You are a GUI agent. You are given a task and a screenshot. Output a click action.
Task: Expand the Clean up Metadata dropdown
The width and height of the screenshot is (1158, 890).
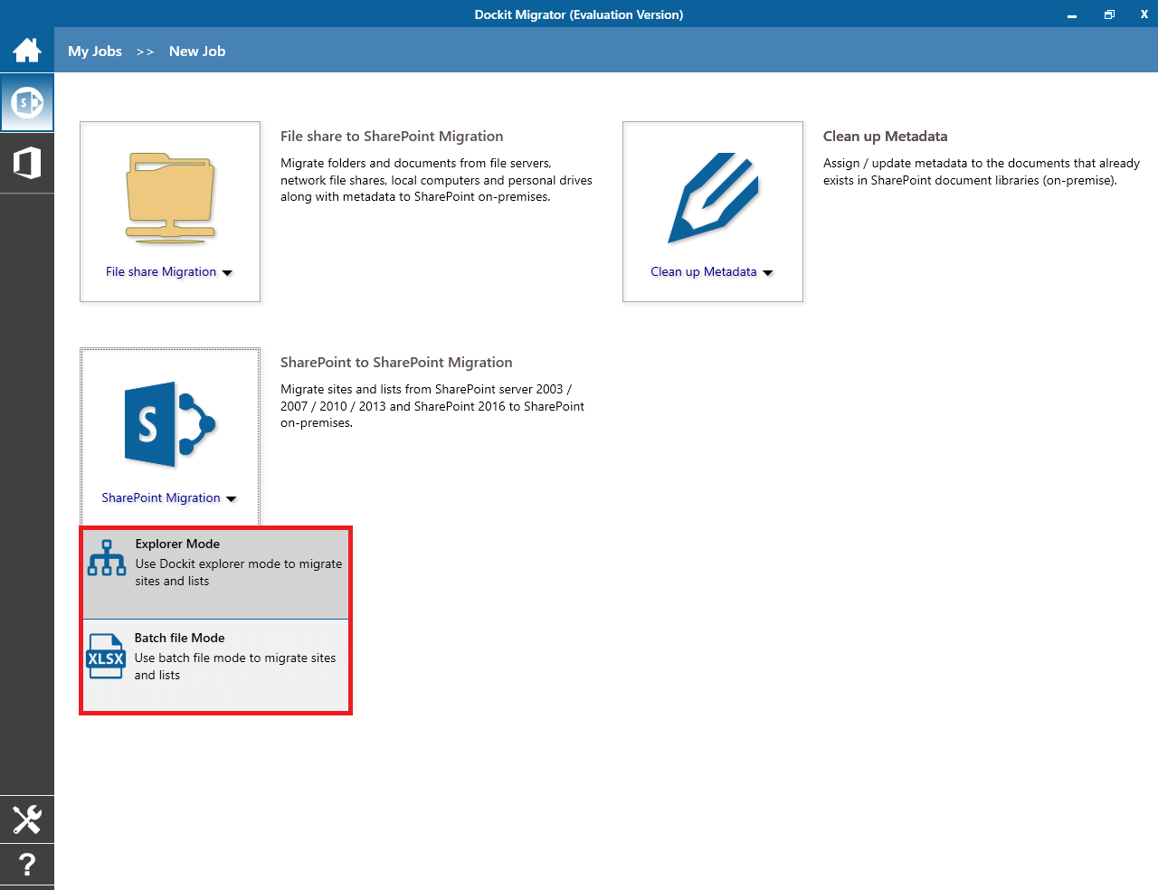click(x=767, y=271)
